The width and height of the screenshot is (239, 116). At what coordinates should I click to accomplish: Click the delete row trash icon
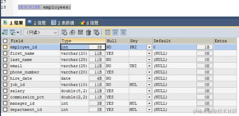coord(88,32)
